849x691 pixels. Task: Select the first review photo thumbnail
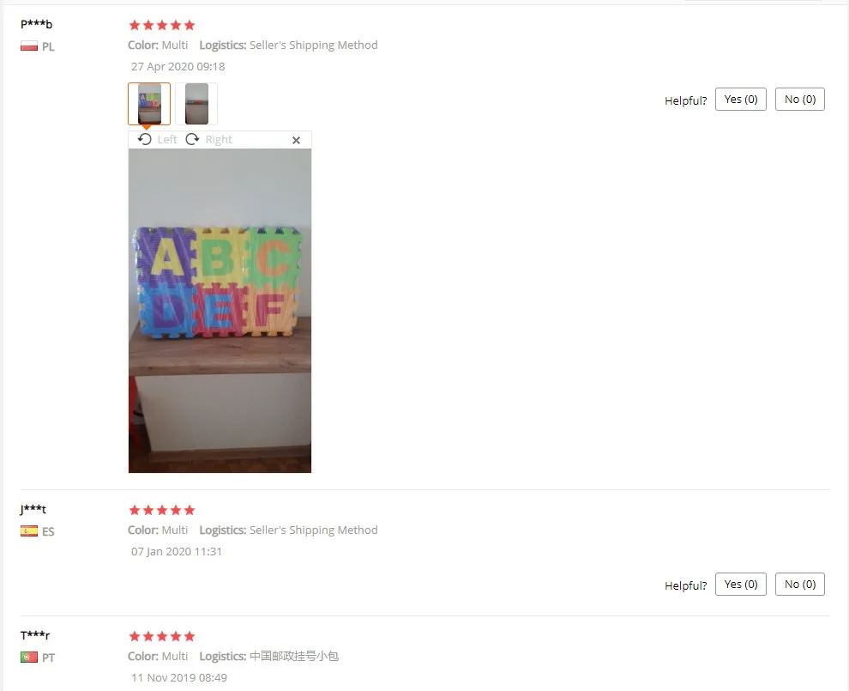click(x=149, y=104)
